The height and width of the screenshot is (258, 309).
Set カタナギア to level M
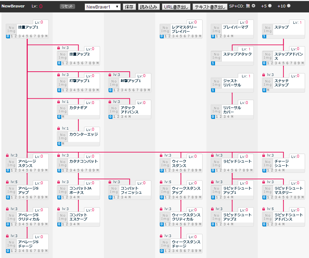63,117
